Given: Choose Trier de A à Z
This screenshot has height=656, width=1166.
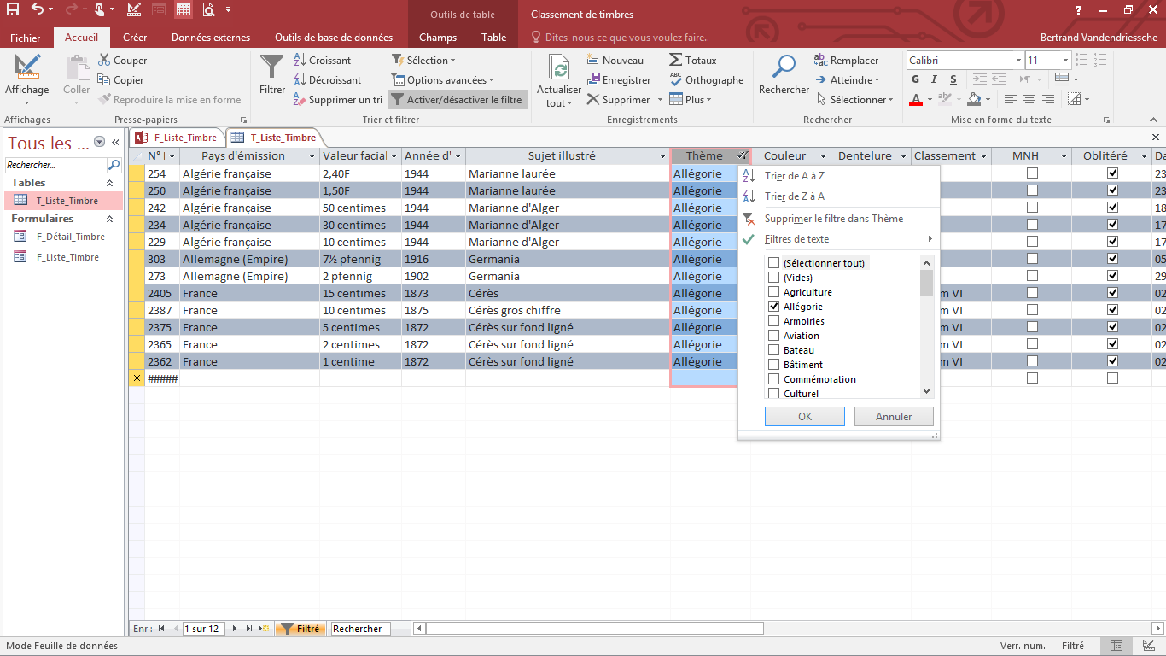Looking at the screenshot, I should (x=795, y=176).
